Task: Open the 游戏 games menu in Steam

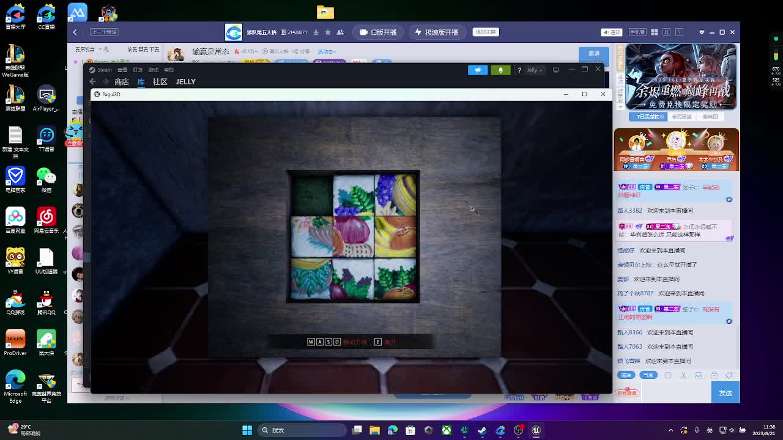Action: [x=154, y=70]
